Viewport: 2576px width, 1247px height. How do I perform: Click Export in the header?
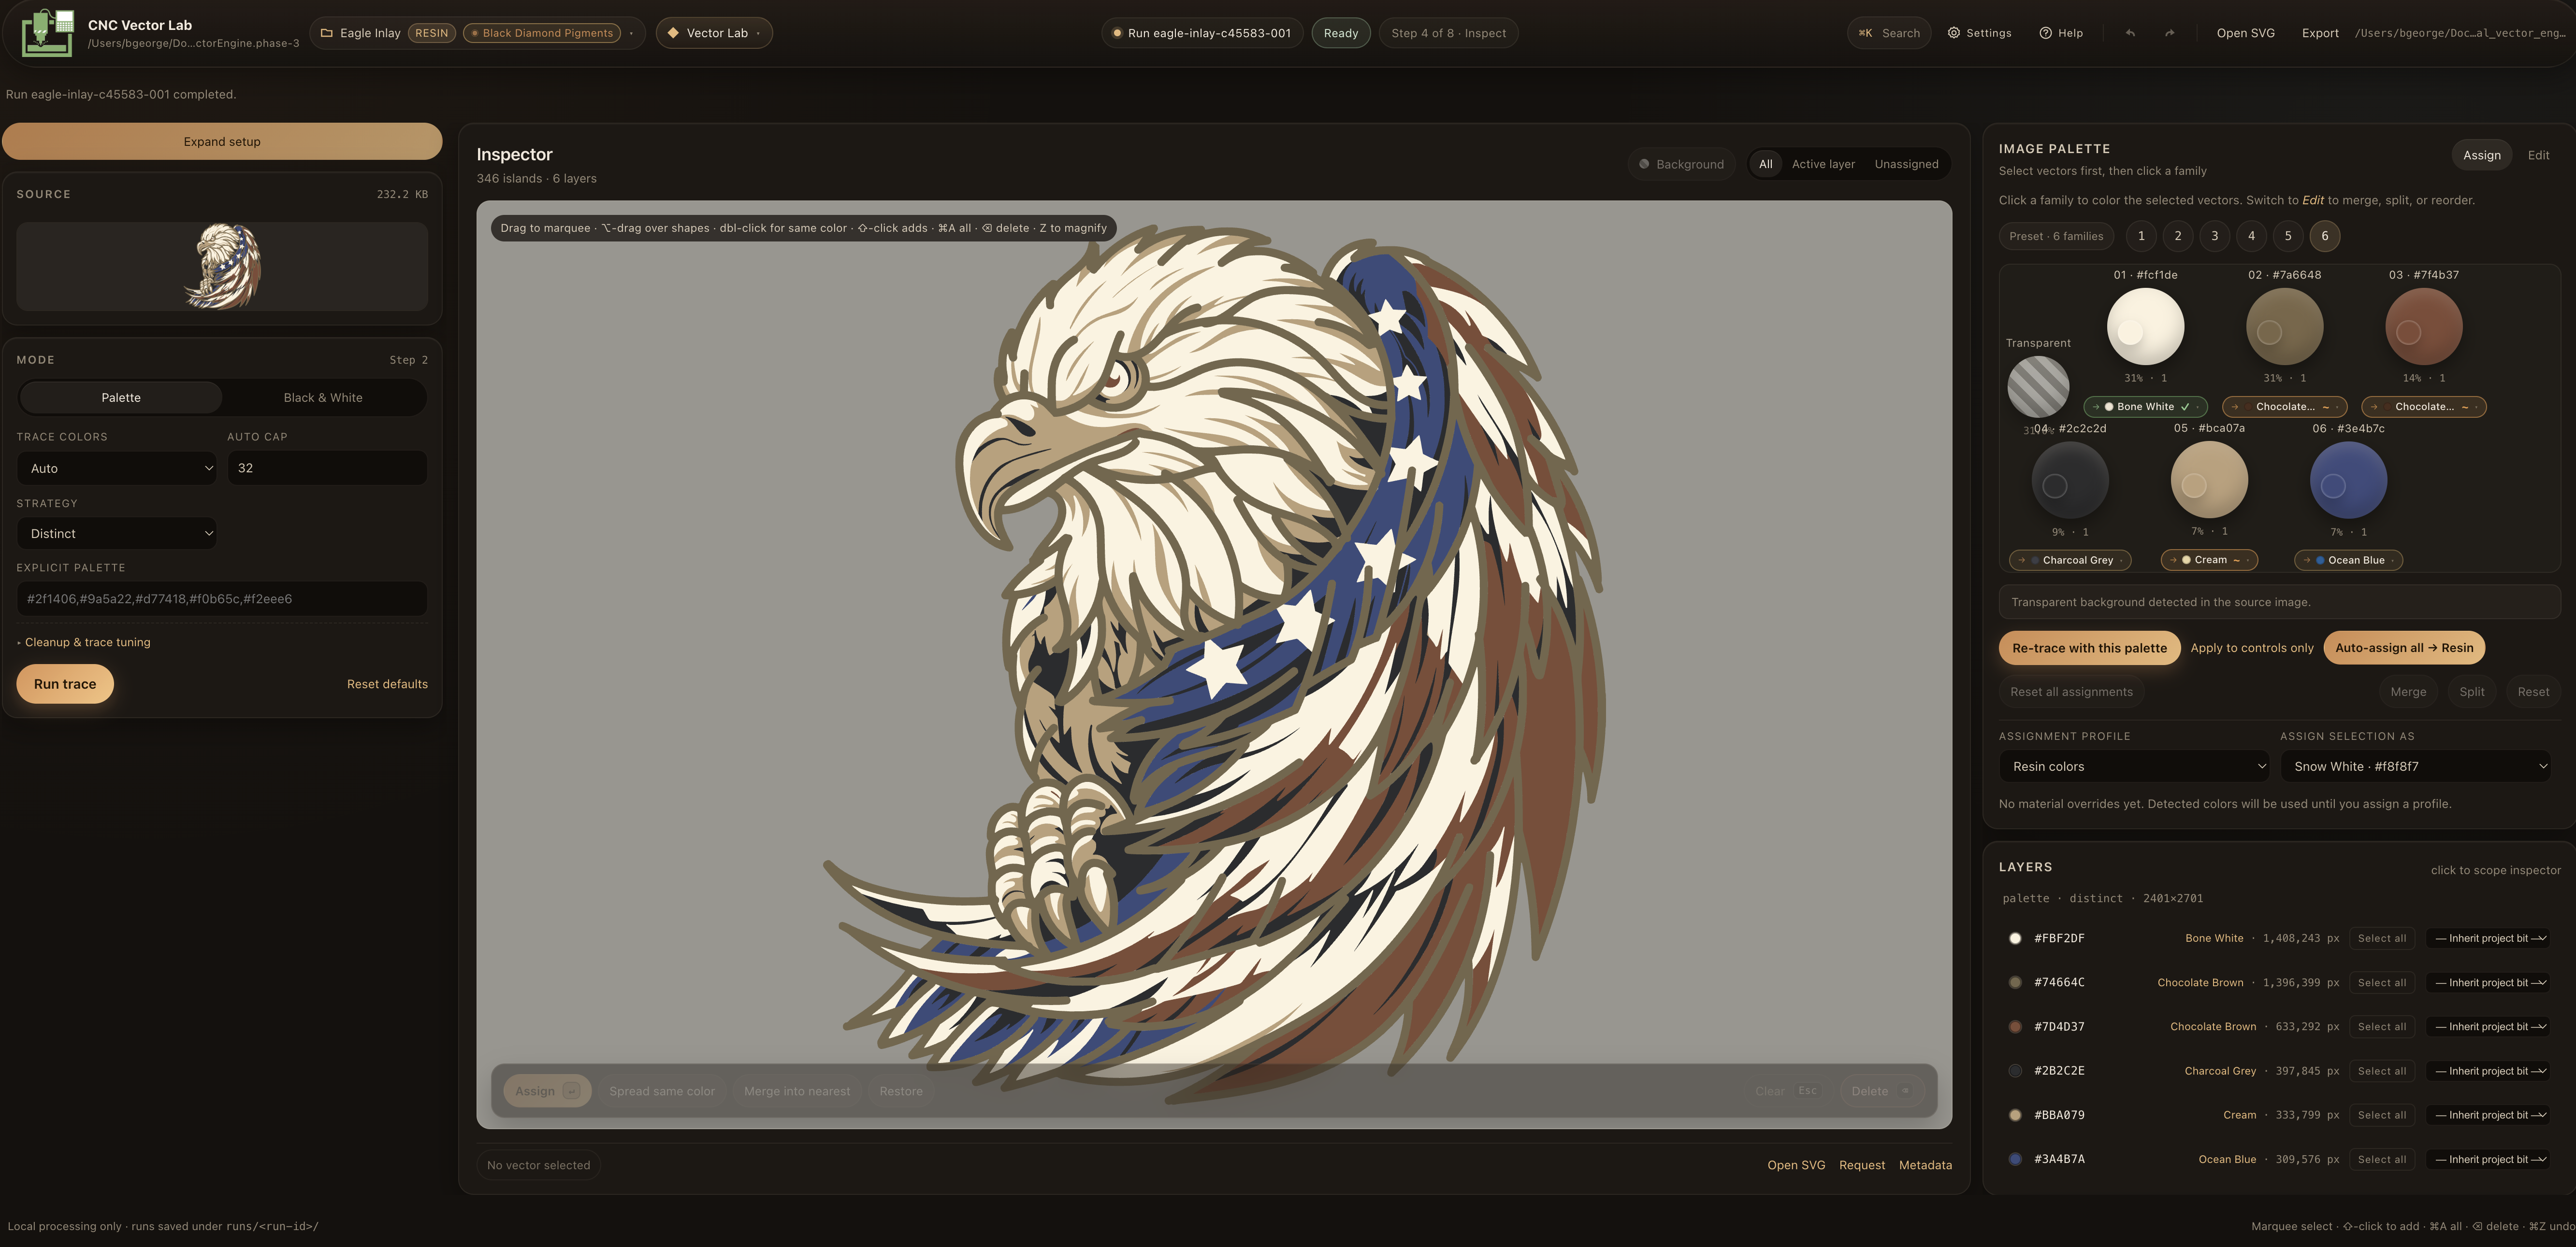[2320, 33]
